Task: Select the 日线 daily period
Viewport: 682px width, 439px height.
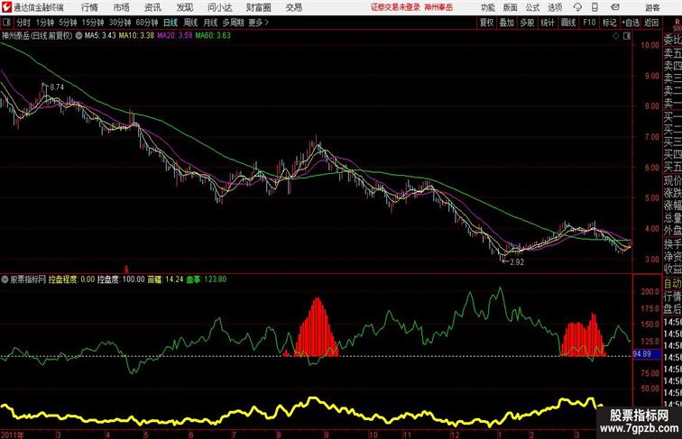Action: click(170, 23)
